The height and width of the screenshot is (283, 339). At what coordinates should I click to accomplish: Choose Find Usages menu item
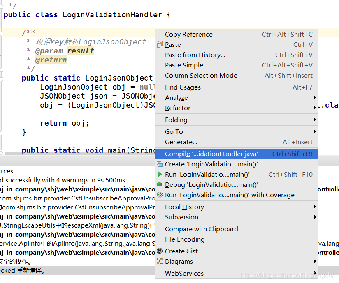pyautogui.click(x=236, y=87)
